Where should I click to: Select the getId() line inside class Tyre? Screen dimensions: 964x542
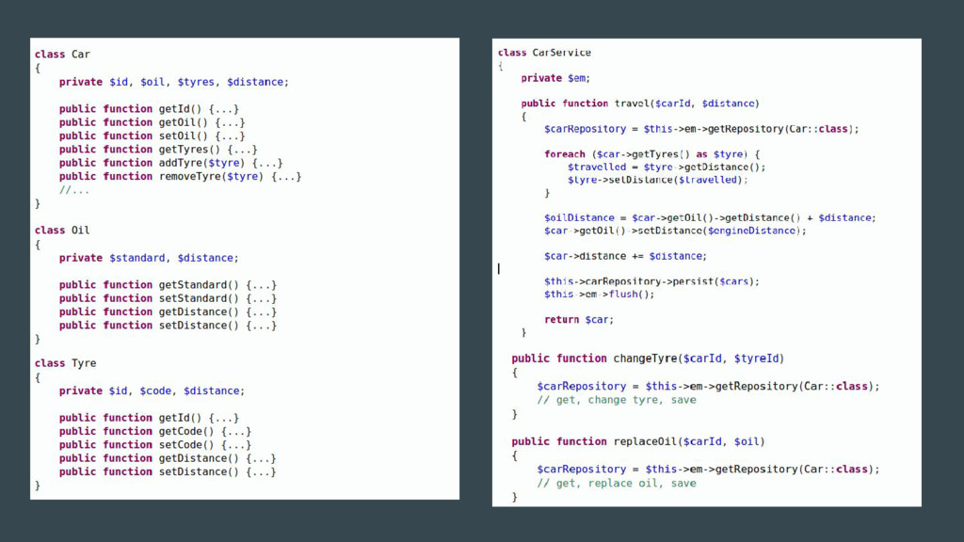coord(149,418)
